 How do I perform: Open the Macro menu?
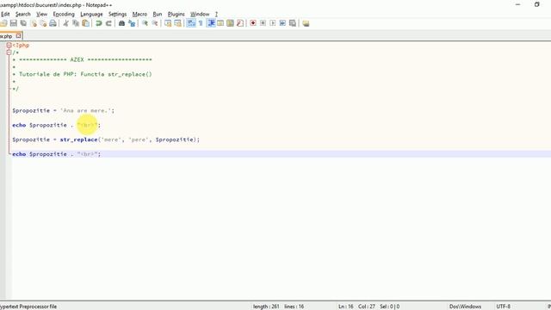coord(139,14)
